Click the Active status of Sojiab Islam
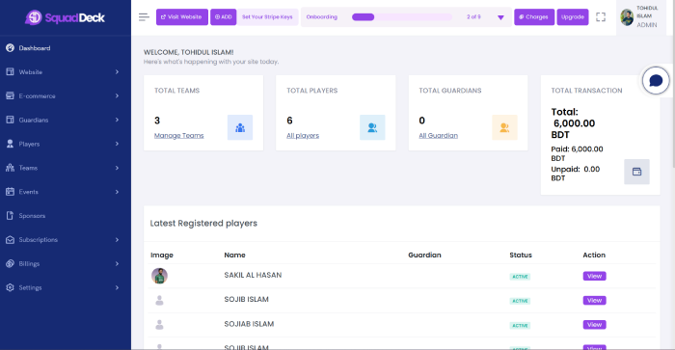The height and width of the screenshot is (350, 675). (x=520, y=325)
